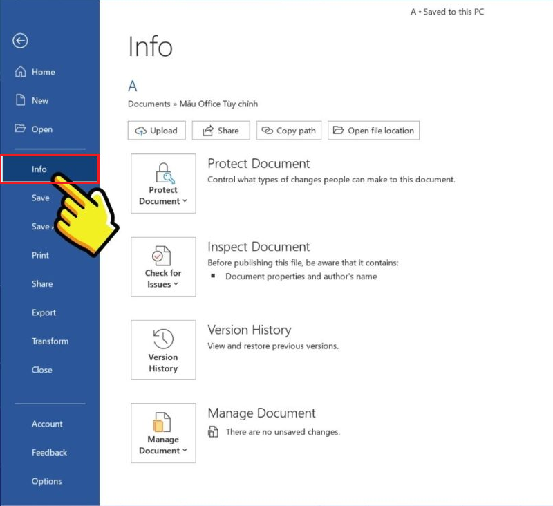
Task: Open Account settings page
Action: [47, 424]
